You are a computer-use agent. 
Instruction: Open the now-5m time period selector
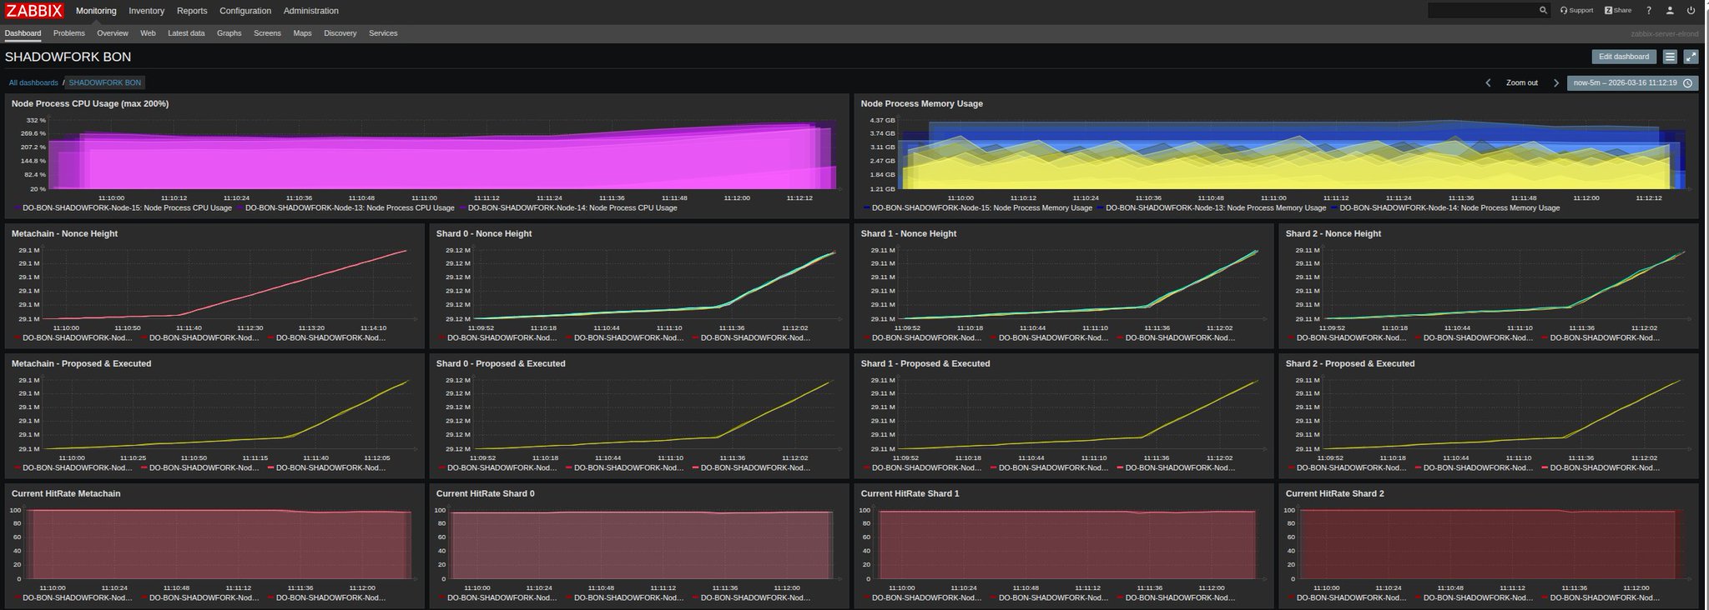(1631, 83)
